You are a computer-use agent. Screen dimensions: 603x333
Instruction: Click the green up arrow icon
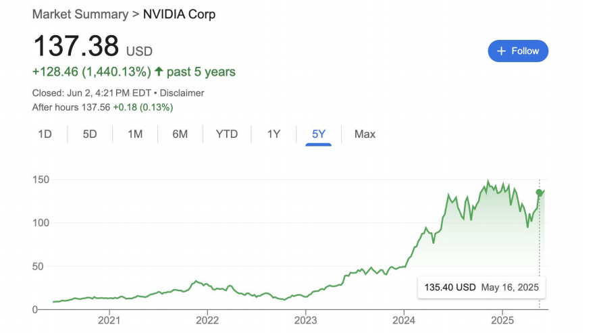pos(159,72)
